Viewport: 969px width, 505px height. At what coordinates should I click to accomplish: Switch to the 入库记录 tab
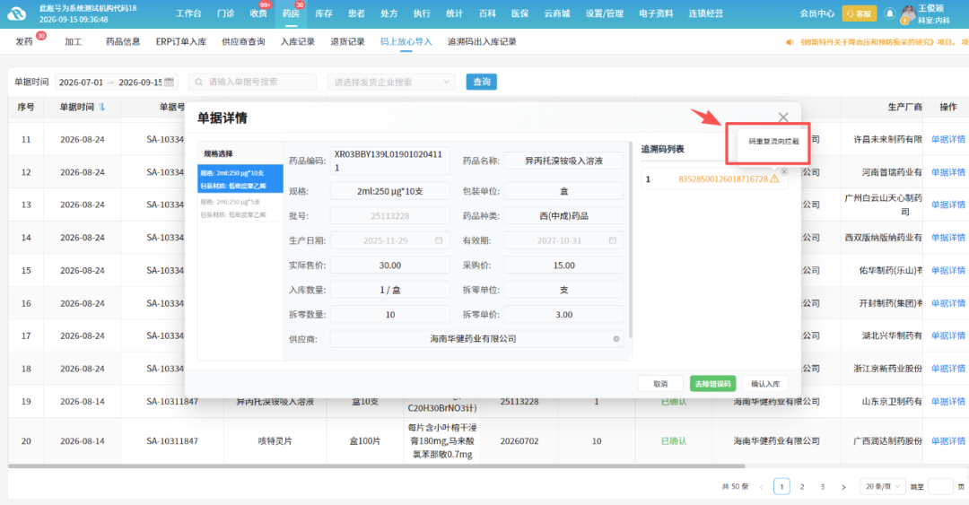[x=298, y=41]
